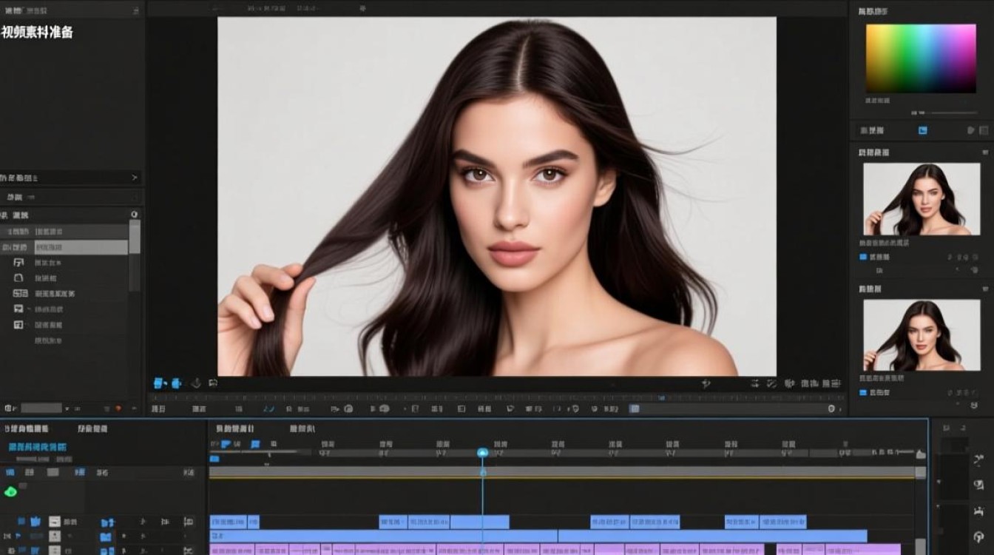Select the upper portrait thumbnail in right panel
Viewport: 994px width, 555px height.
click(922, 199)
